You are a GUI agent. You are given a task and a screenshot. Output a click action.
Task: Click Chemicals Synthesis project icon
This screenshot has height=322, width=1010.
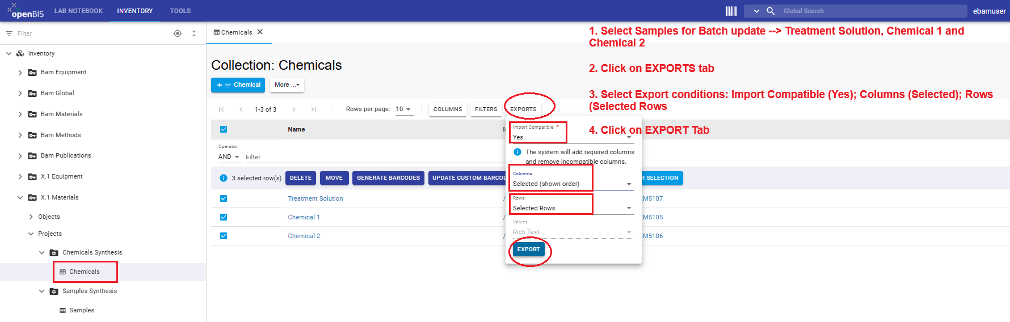(x=54, y=253)
